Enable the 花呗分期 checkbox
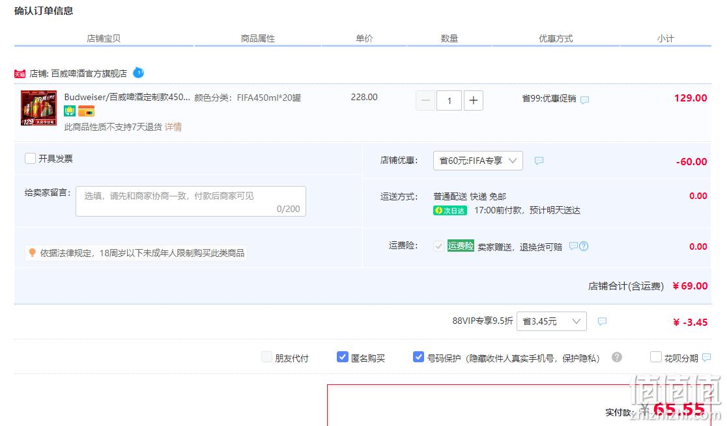This screenshot has width=727, height=426. click(655, 357)
